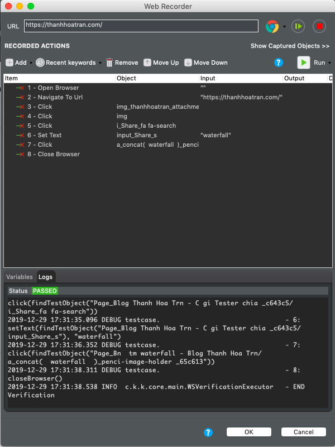Click the step icon beside step 4 Click
335x447 pixels.
[x=20, y=116]
